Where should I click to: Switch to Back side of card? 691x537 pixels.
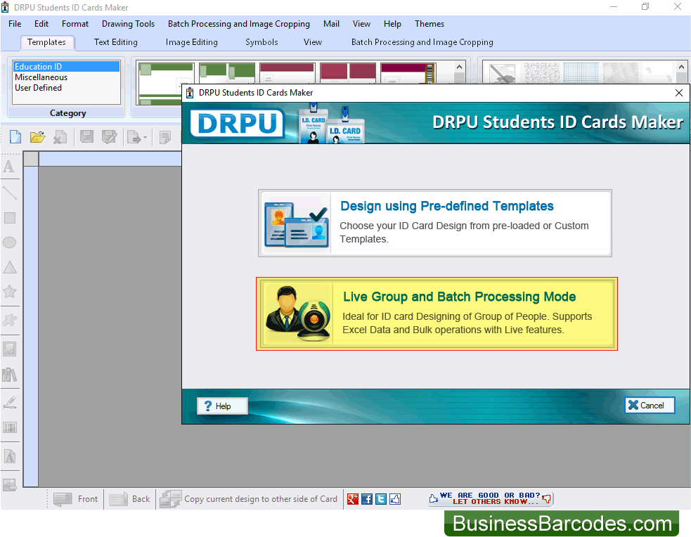129,499
